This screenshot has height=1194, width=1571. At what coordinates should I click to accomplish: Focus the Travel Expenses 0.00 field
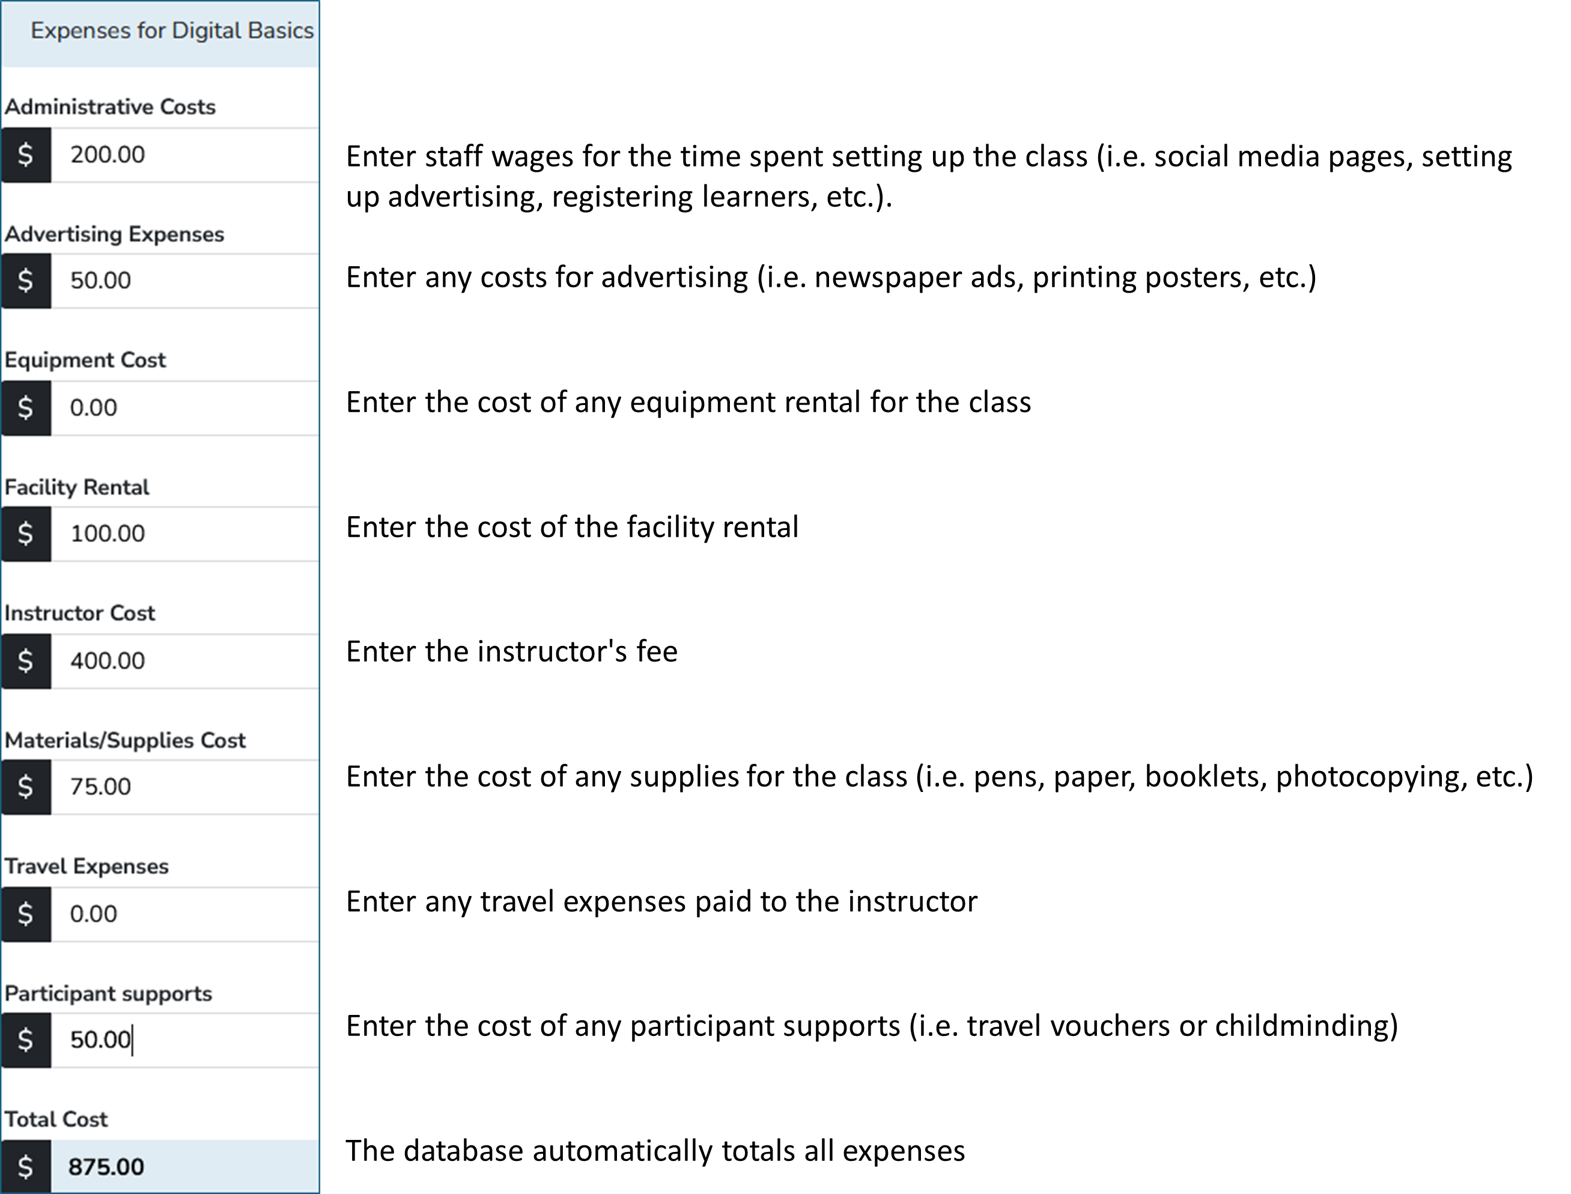[x=185, y=914]
